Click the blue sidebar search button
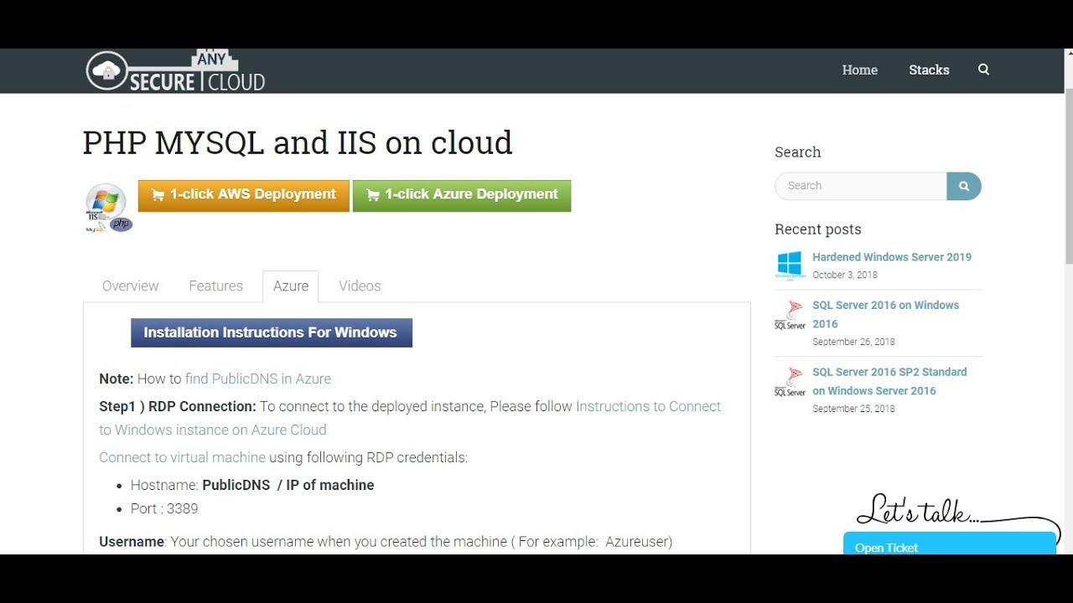The height and width of the screenshot is (603, 1073). [x=964, y=186]
